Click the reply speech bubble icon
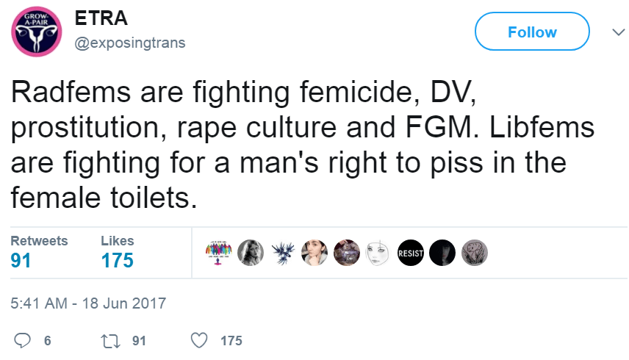Image resolution: width=629 pixels, height=360 pixels. (x=23, y=340)
